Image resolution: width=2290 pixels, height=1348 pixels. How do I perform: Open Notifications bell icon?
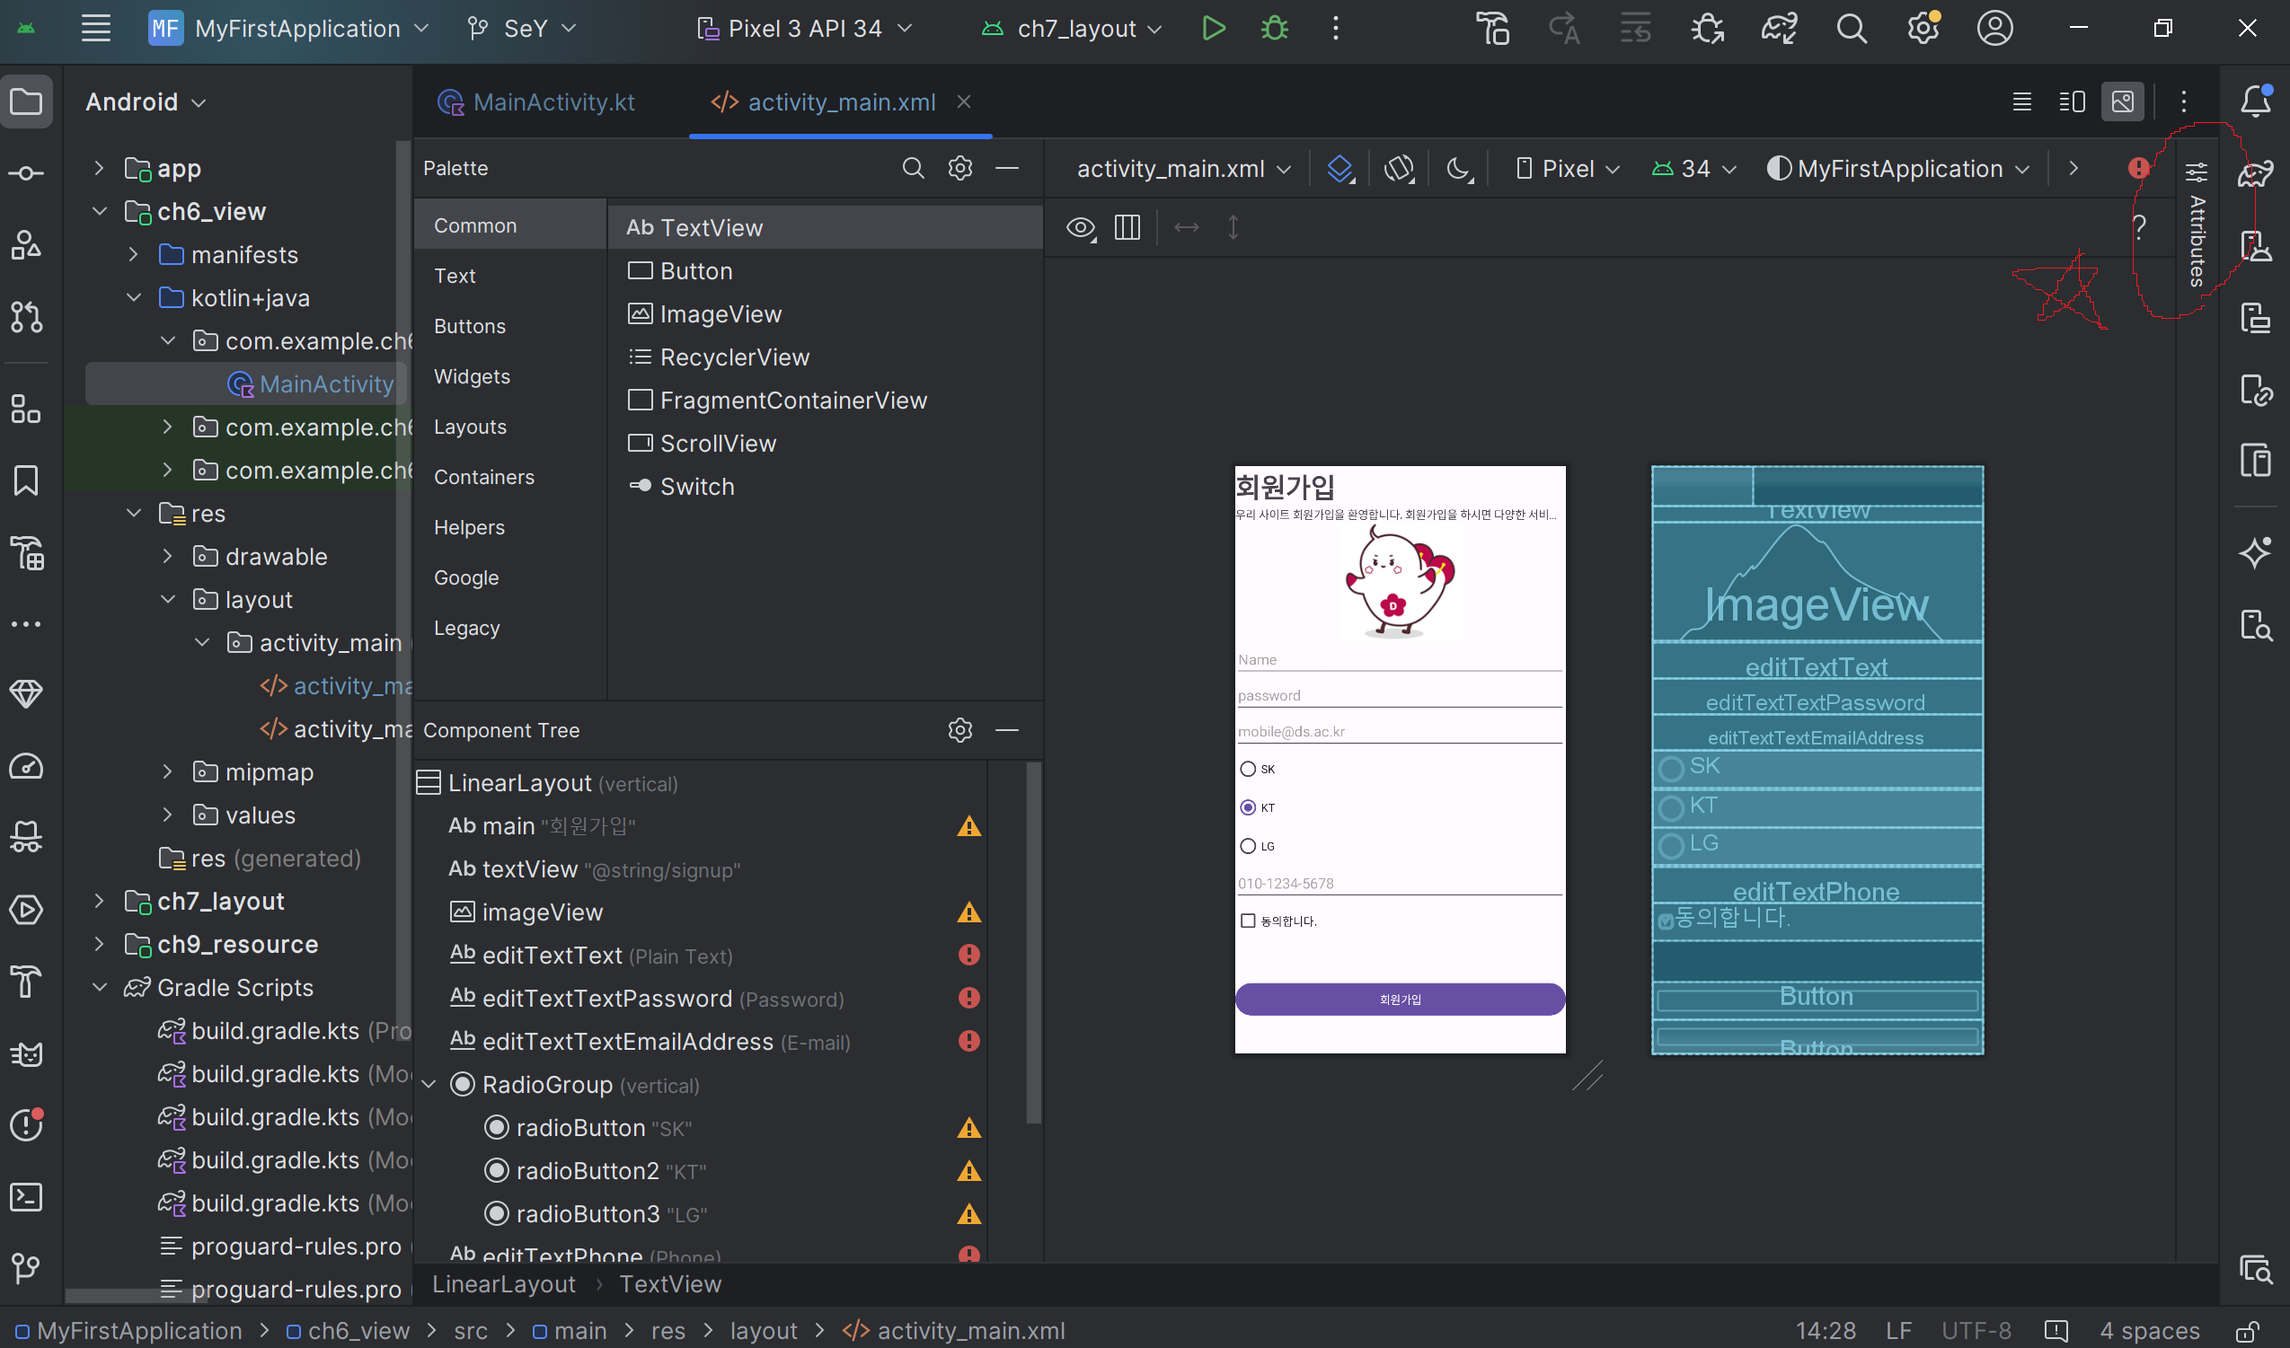pyautogui.click(x=2256, y=101)
